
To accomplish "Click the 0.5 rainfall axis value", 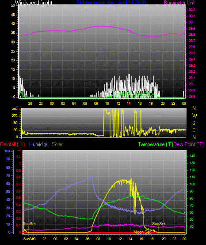I will pyautogui.click(x=18, y=198).
